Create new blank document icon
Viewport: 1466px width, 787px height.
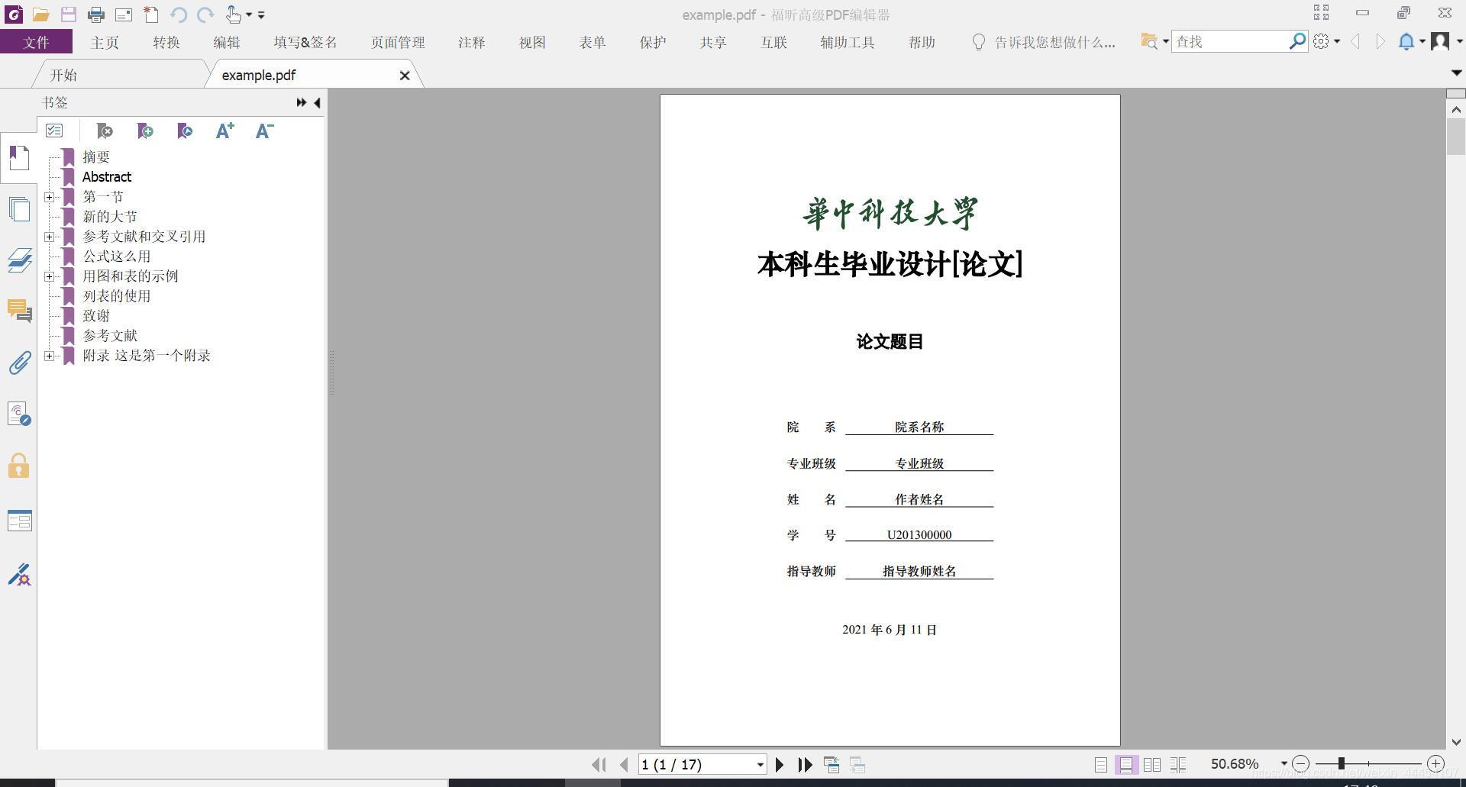point(151,15)
